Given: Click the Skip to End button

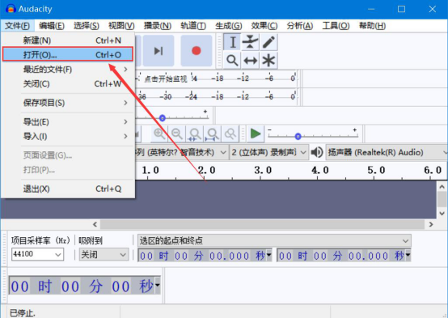Looking at the screenshot, I should coord(158,51).
